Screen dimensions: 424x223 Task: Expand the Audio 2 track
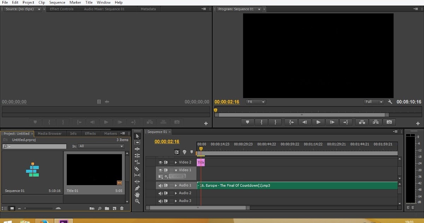coord(176,193)
